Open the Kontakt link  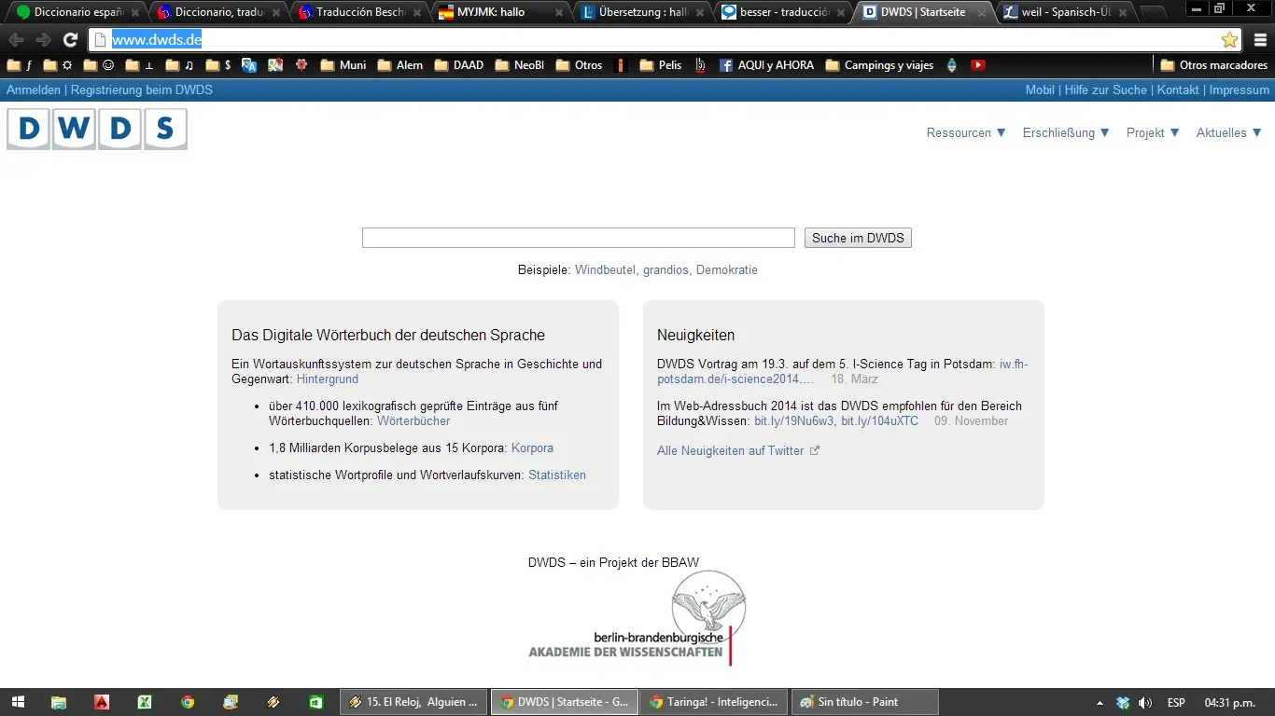[1178, 90]
